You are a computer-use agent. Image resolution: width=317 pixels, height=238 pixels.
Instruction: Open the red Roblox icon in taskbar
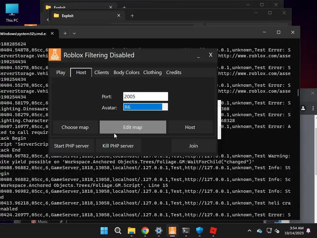(213, 231)
